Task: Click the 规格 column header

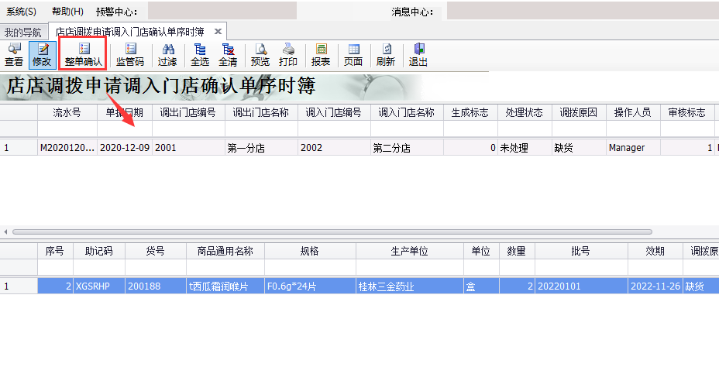Action: point(310,251)
